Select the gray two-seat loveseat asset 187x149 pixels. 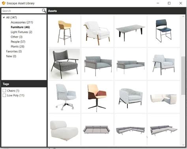click(97, 64)
